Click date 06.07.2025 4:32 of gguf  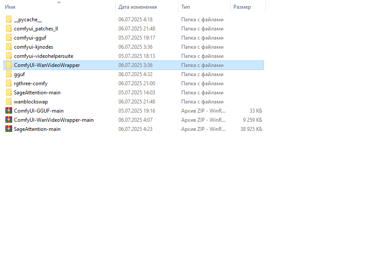[x=135, y=74]
